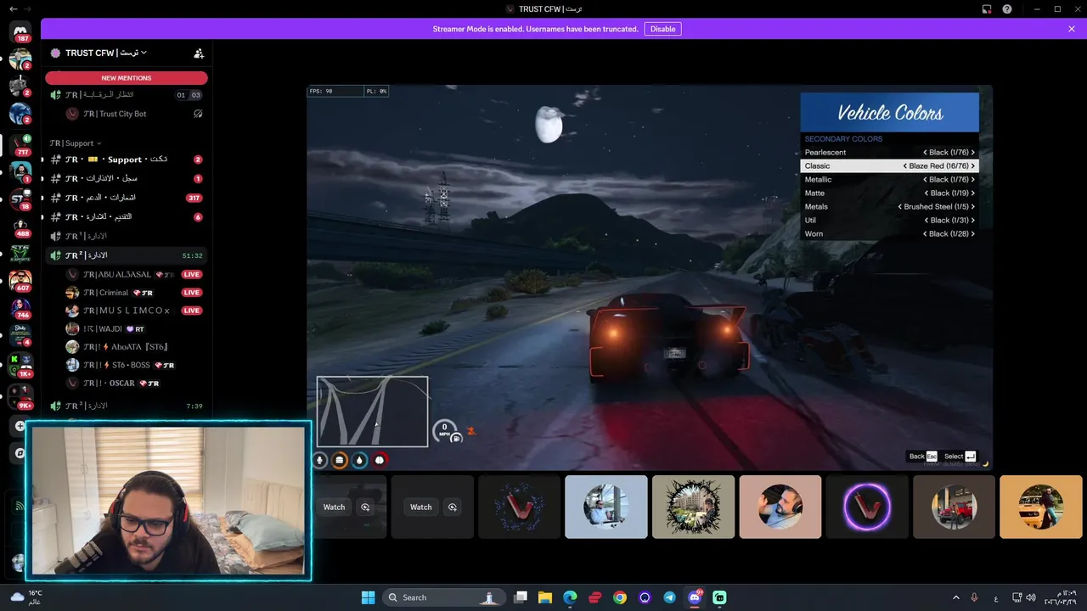This screenshot has width=1087, height=611.
Task: Open Telegram from the taskbar
Action: click(670, 597)
